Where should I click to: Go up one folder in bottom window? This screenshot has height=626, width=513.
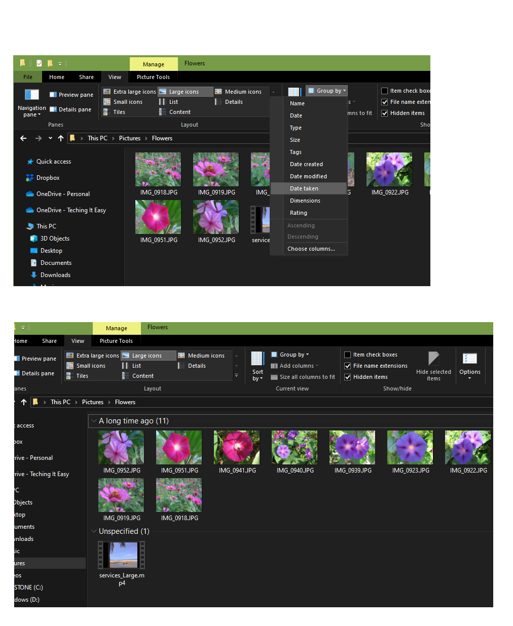click(24, 402)
